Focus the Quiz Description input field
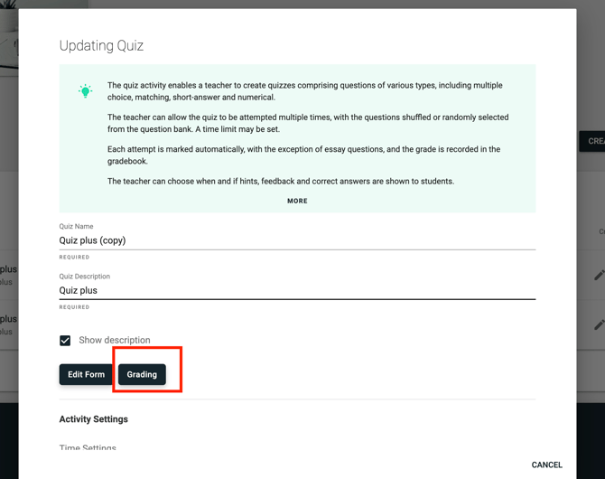Image resolution: width=605 pixels, height=479 pixels. (x=297, y=290)
